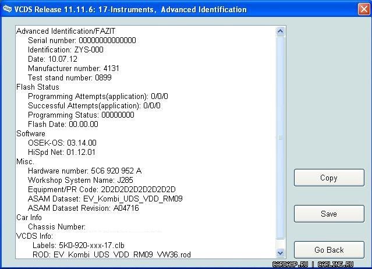Viewport: 372px width, 269px height.
Task: Click the 'Flash Date: 00.00.00' line
Action: [63, 124]
